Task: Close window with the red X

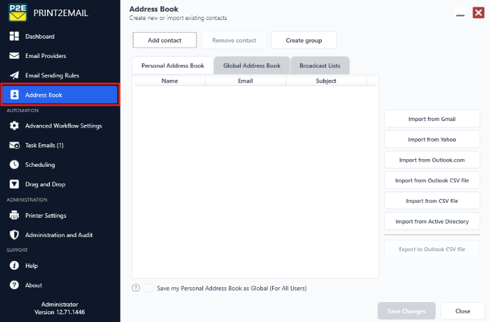Action: 478,13
